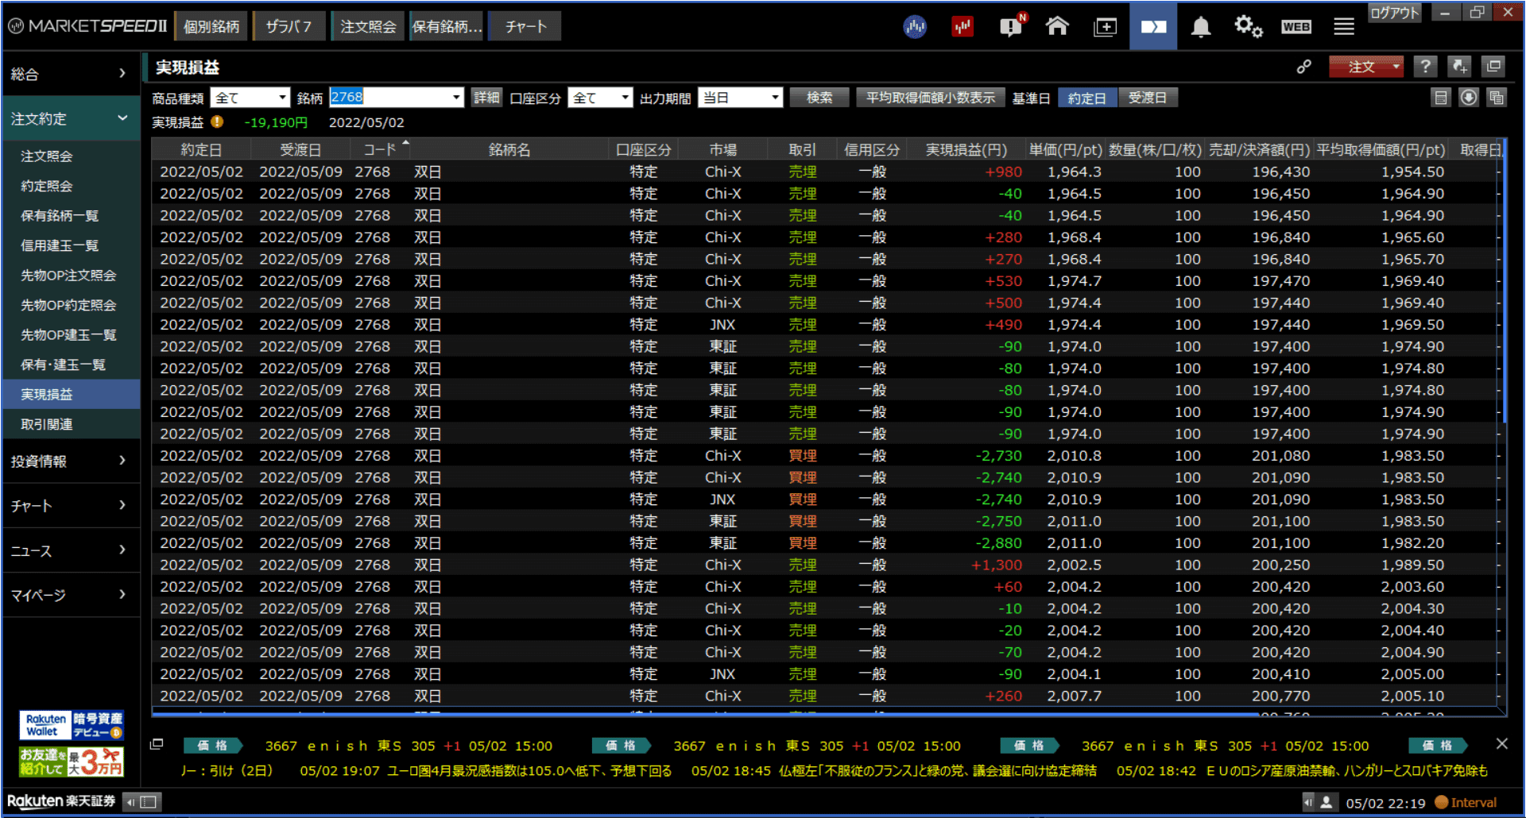Click the user status icon in status bar
Screen dimensions: 1526x818
[x=1326, y=802]
